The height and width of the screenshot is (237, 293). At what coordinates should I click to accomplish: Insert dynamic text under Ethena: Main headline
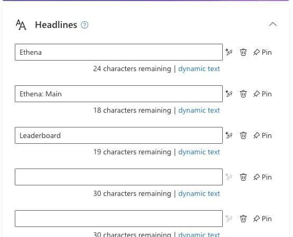[199, 111]
